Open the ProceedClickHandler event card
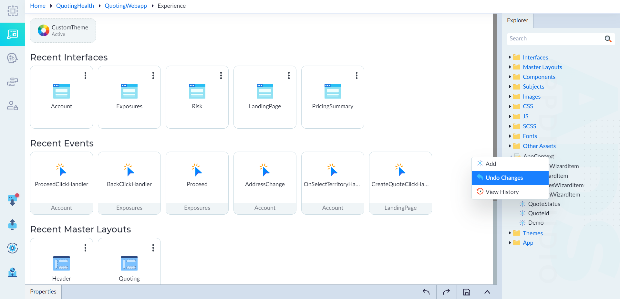The width and height of the screenshot is (620, 299). point(61,183)
